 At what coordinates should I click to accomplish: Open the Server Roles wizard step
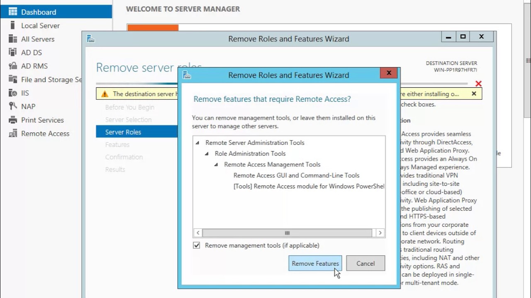(136, 132)
